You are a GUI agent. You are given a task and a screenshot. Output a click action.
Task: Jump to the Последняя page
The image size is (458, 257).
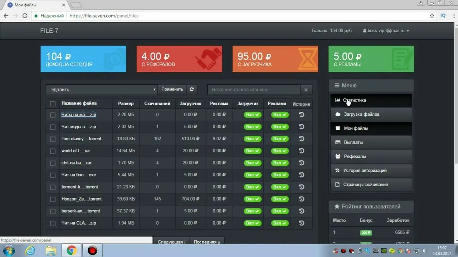tap(207, 241)
